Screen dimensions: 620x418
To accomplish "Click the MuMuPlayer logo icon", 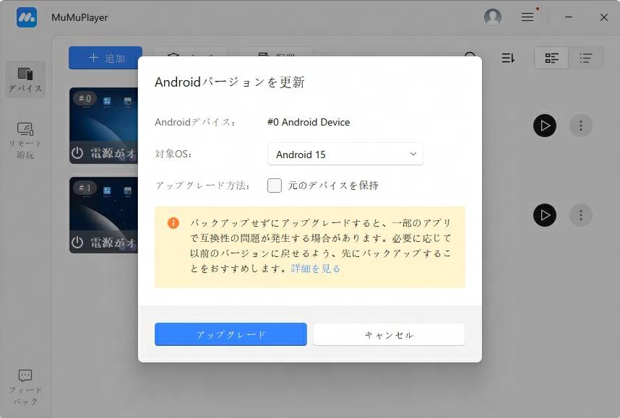I will [27, 17].
